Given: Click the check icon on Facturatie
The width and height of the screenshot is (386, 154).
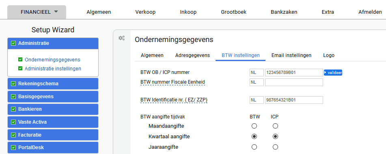Looking at the screenshot, I should click(13, 135).
